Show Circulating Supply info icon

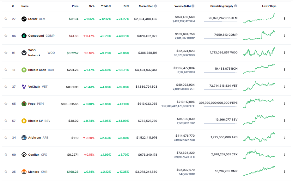(x=236, y=6)
